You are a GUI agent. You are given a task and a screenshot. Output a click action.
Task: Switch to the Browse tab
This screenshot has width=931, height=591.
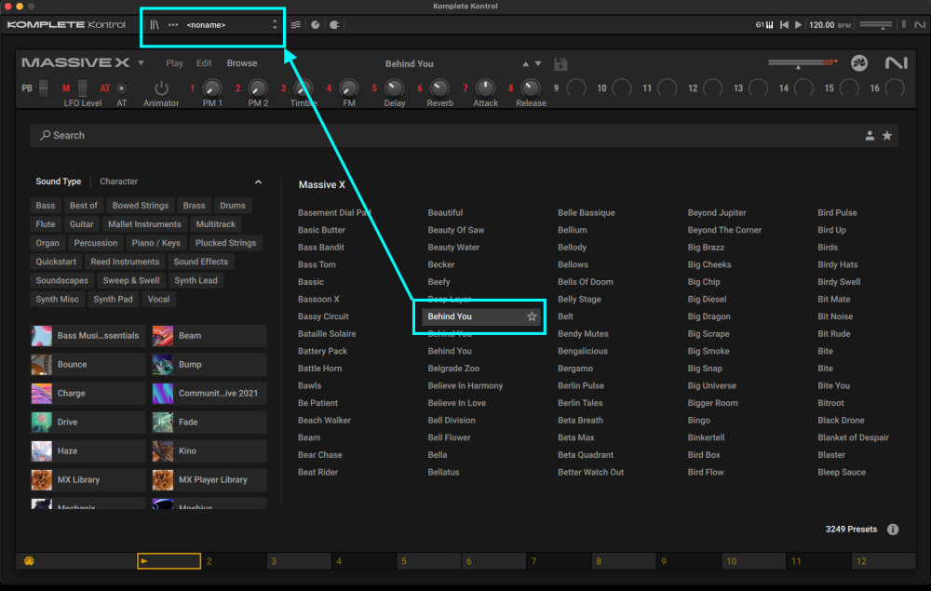242,63
